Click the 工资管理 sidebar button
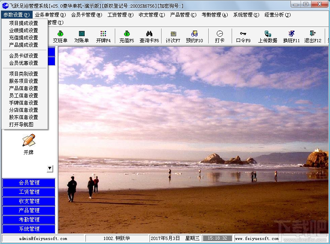The width and height of the screenshot is (330, 244). [x=29, y=192]
